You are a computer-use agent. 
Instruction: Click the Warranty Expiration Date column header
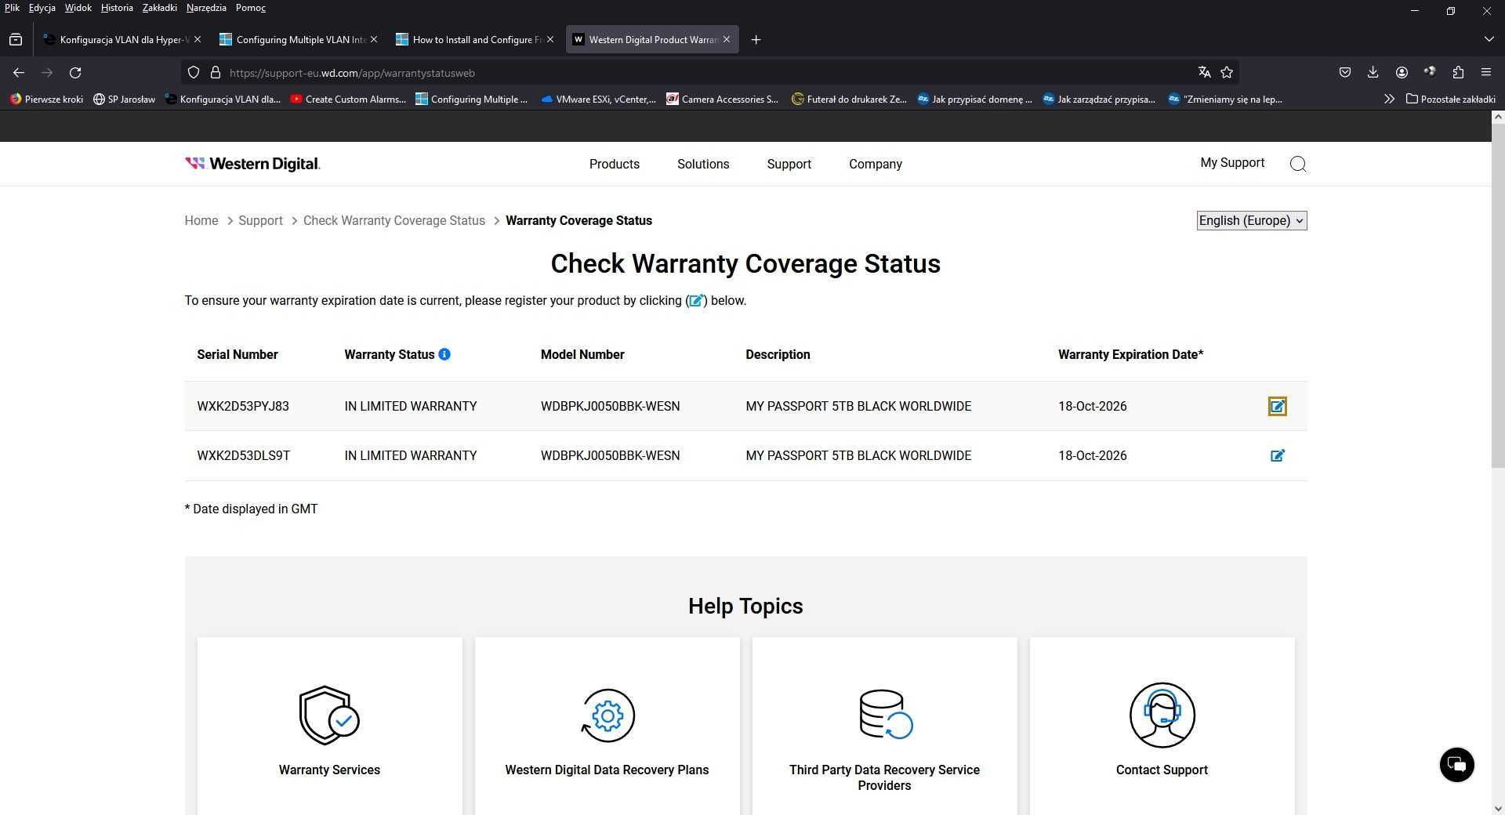point(1130,354)
